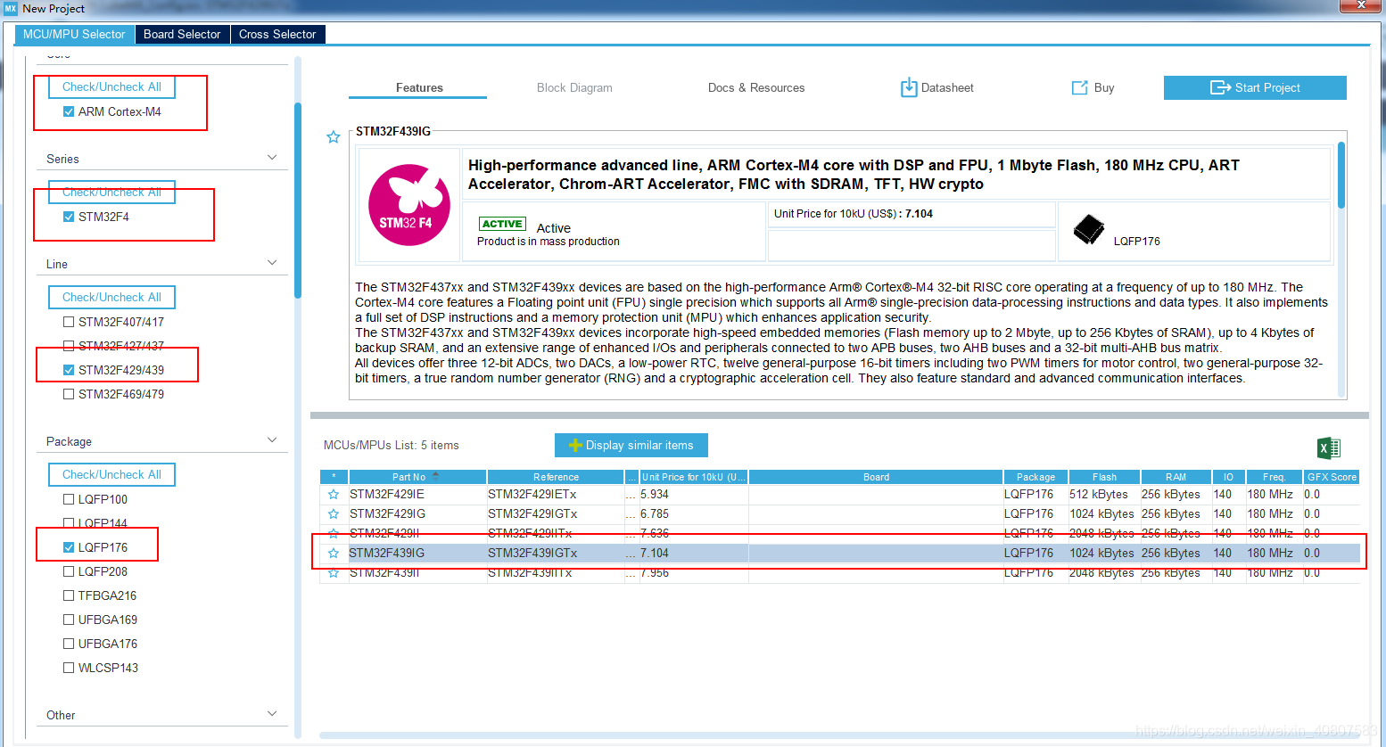1386x747 pixels.
Task: Select the STM32F429IGTx reference cell
Action: pyautogui.click(x=556, y=513)
